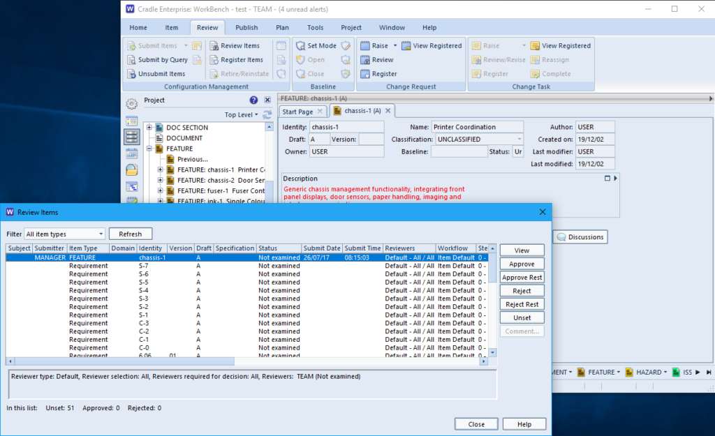Click the baseline Set Mode icon
Screen dimensions: 715x436
point(300,45)
